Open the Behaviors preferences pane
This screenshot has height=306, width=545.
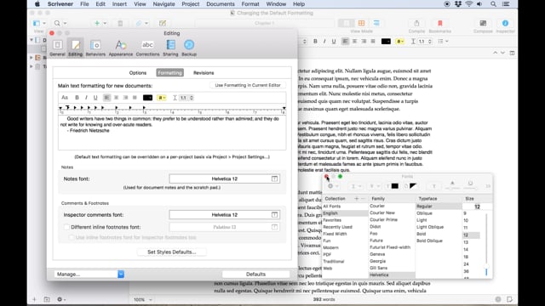(x=95, y=48)
